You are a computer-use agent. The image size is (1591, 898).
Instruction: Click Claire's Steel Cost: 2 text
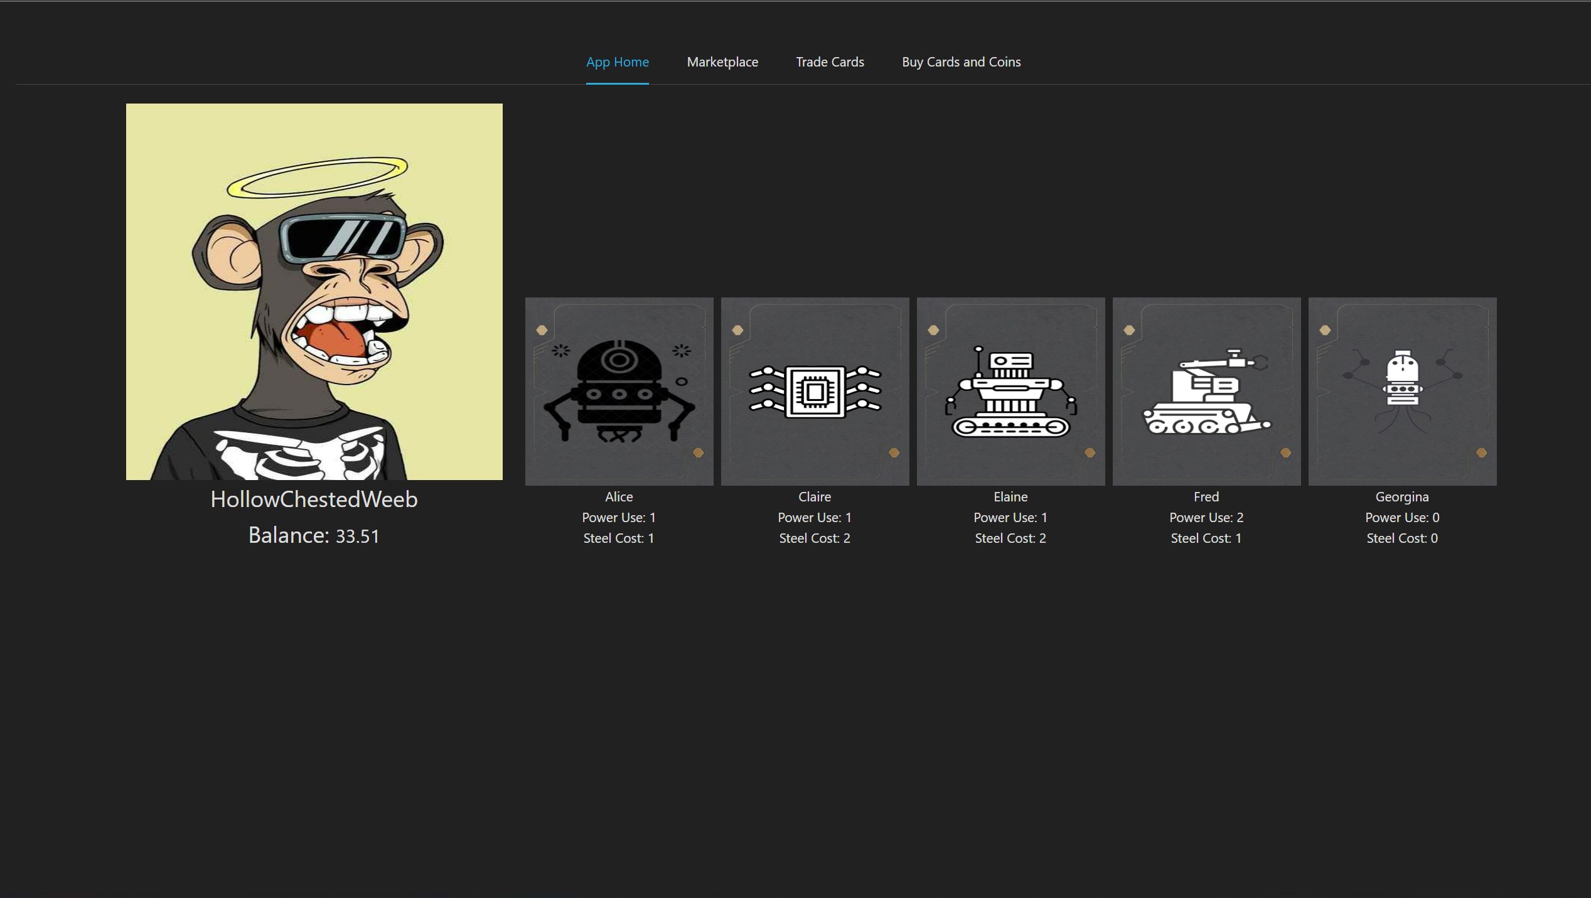[815, 538]
